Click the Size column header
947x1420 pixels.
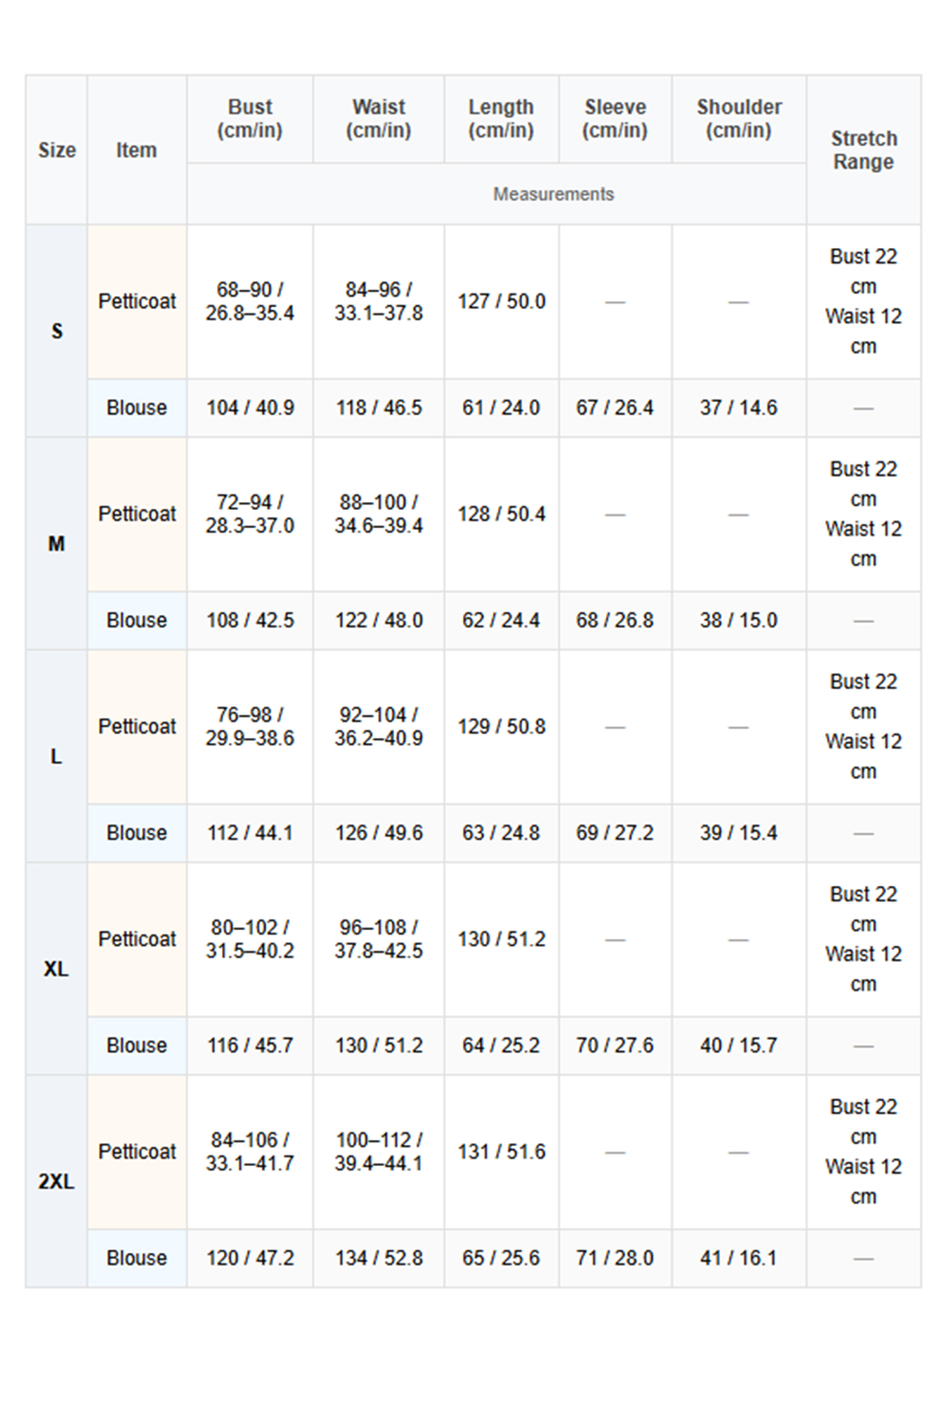coord(57,150)
